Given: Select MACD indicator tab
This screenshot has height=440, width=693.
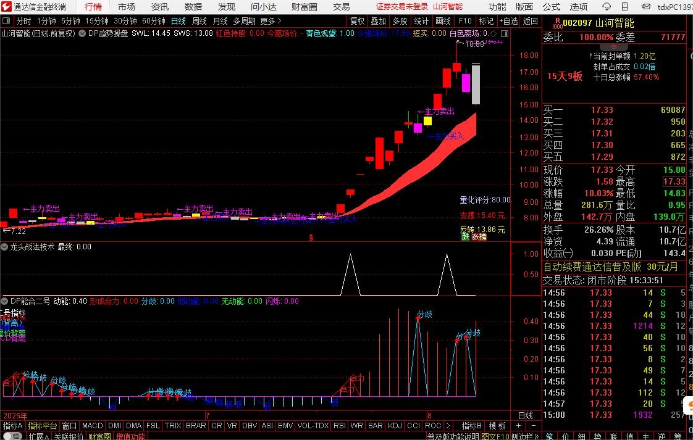Looking at the screenshot, I should point(93,426).
